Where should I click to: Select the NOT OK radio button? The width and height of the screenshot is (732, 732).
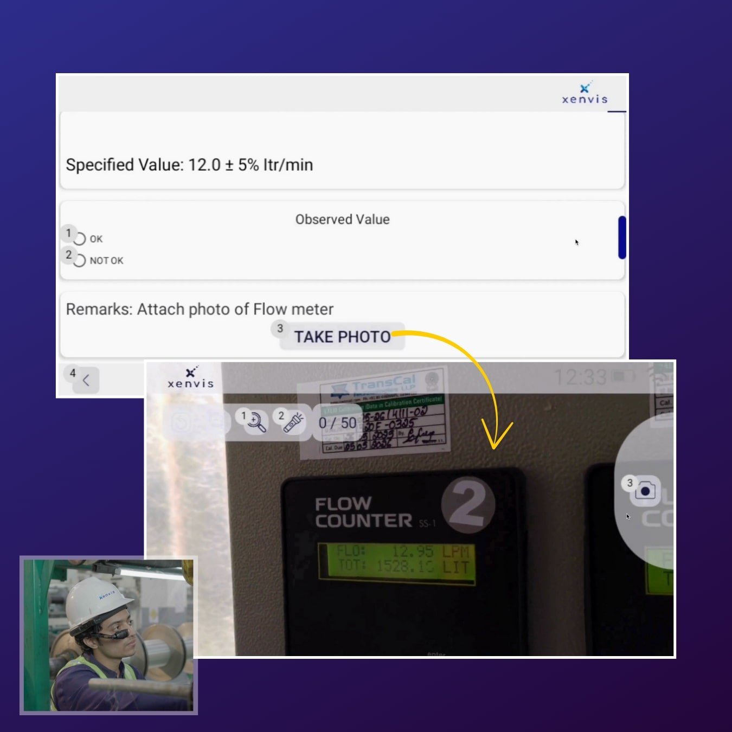click(80, 261)
